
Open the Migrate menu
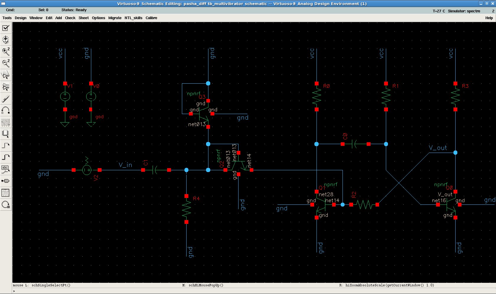(x=115, y=18)
